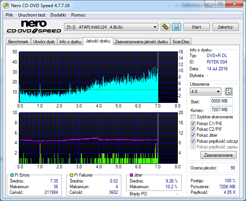Click the cyan PI Errors legend swatch
Image resolution: width=246 pixels, height=201 pixels.
pos(12,175)
